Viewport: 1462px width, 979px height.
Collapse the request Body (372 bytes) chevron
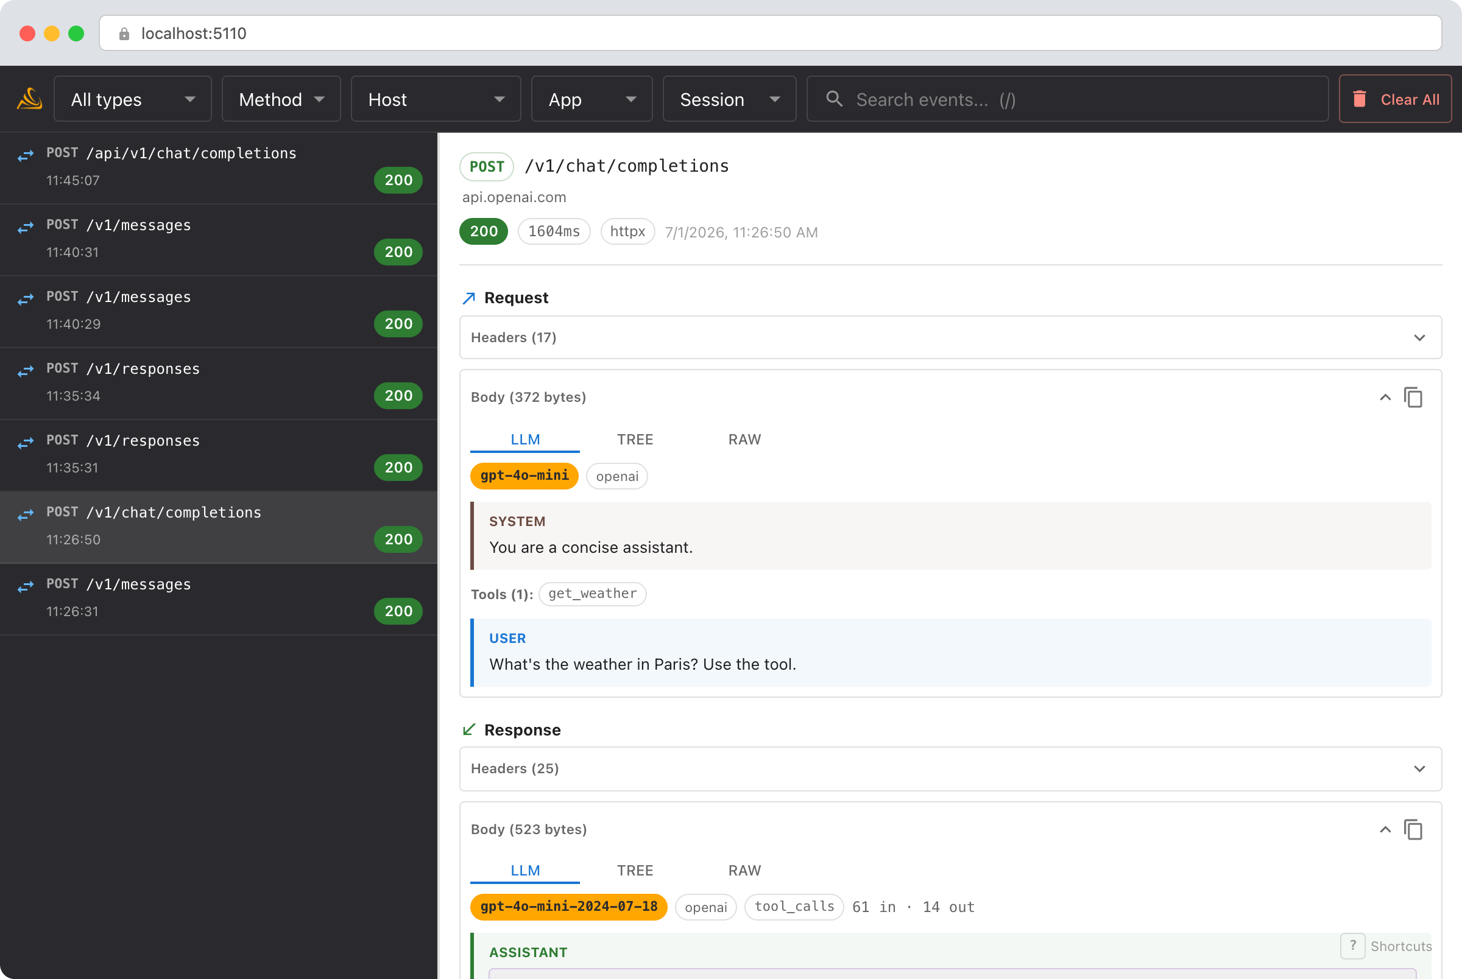click(1385, 397)
